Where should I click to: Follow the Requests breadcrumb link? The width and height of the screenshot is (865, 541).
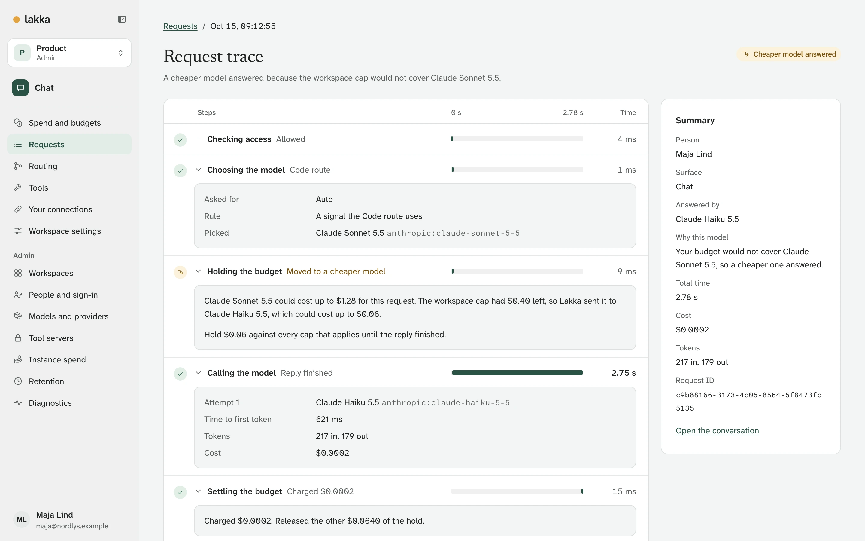180,26
